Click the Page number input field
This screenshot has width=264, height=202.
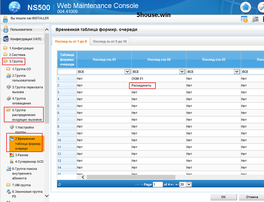coord(158,184)
